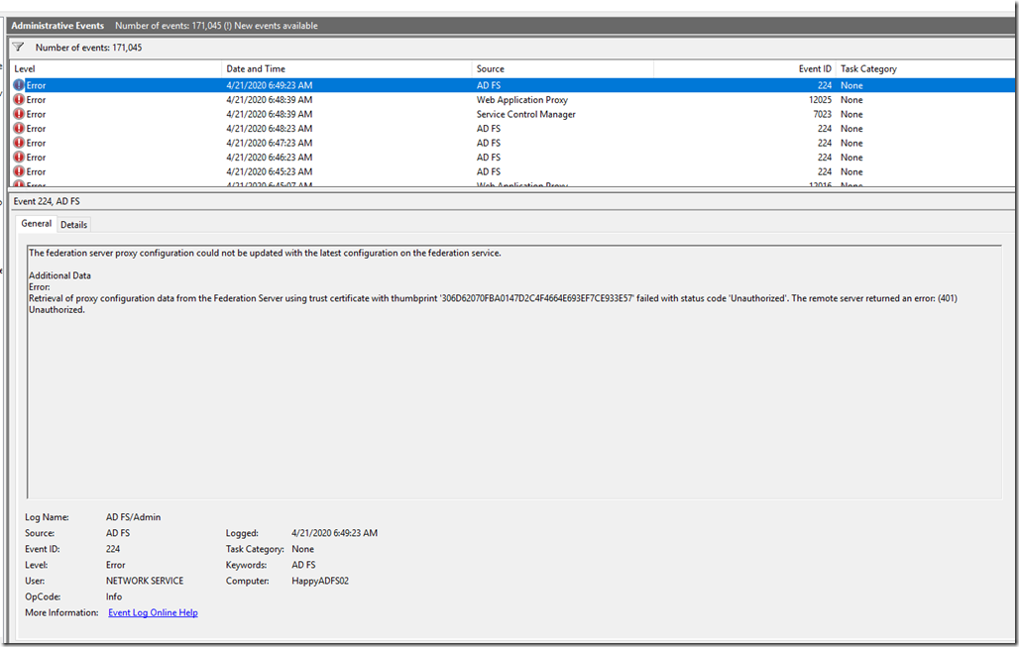The image size is (1019, 647).
Task: Click the filter funnel icon above the list
Action: (x=18, y=47)
